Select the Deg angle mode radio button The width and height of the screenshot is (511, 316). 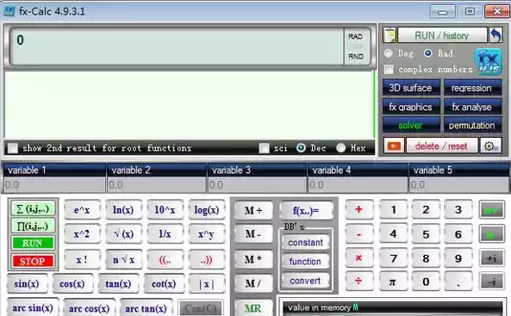coord(388,53)
